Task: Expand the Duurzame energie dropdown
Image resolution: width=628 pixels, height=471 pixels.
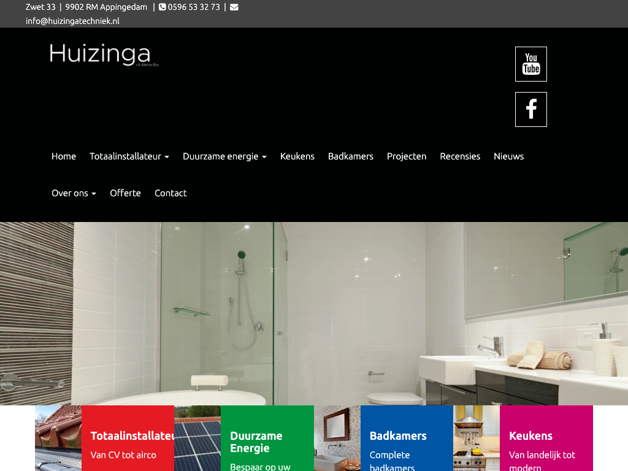Action: (224, 156)
